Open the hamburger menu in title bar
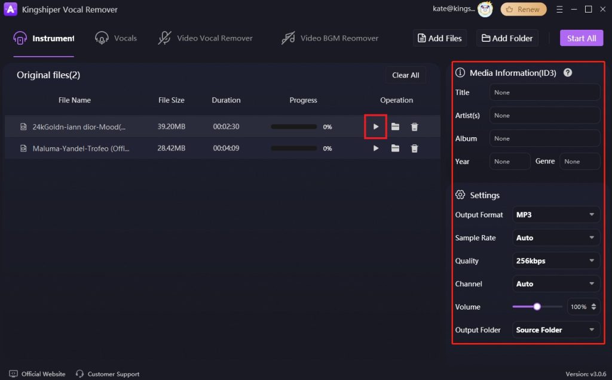Viewport: 612px width, 380px height. click(x=559, y=10)
